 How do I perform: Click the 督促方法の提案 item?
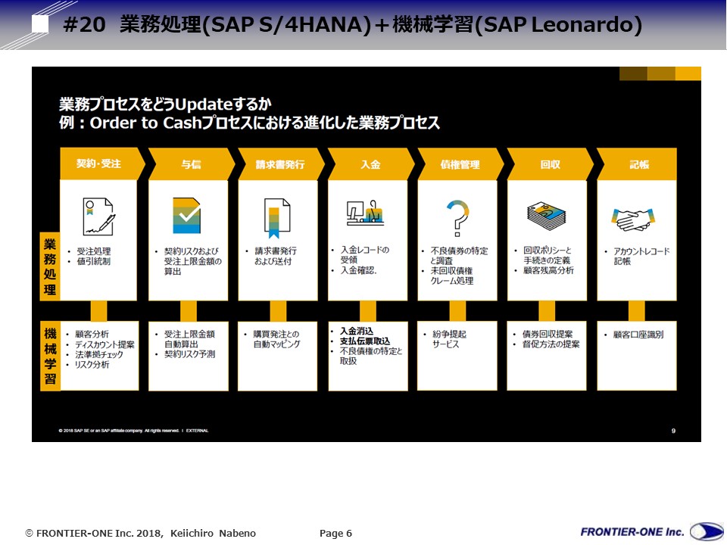click(x=551, y=344)
